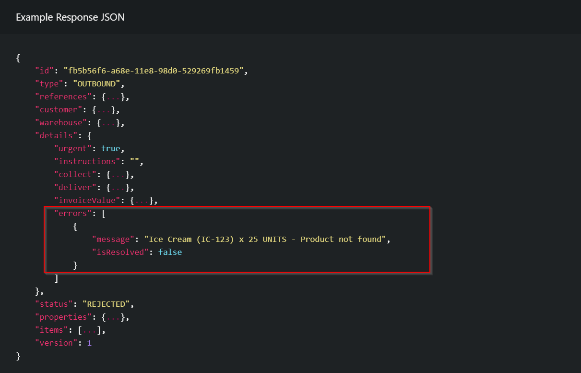Screen dimensions: 581x373
Task: Click the REJECTED status value
Action: (106, 304)
